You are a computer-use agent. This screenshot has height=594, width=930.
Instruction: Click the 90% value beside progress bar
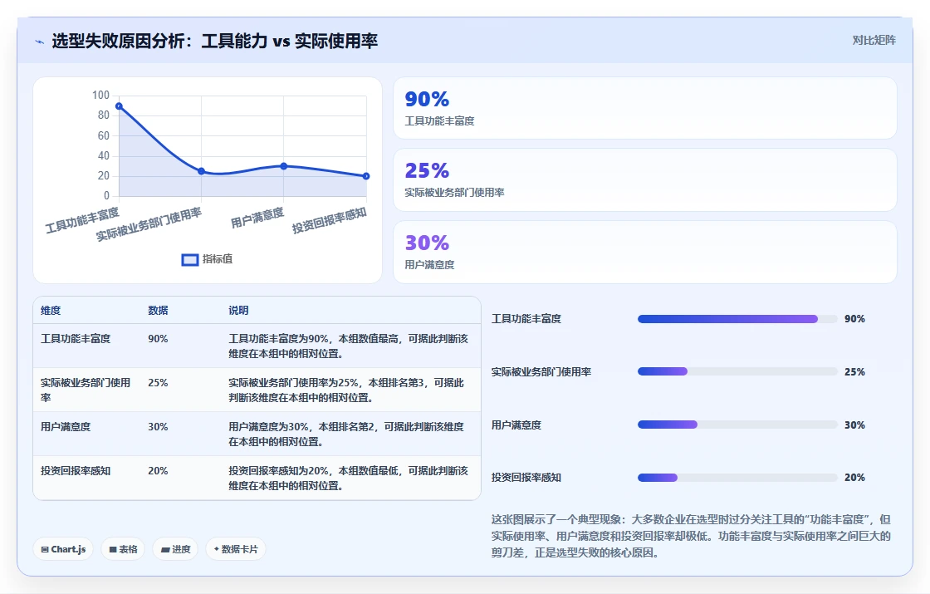coord(854,319)
